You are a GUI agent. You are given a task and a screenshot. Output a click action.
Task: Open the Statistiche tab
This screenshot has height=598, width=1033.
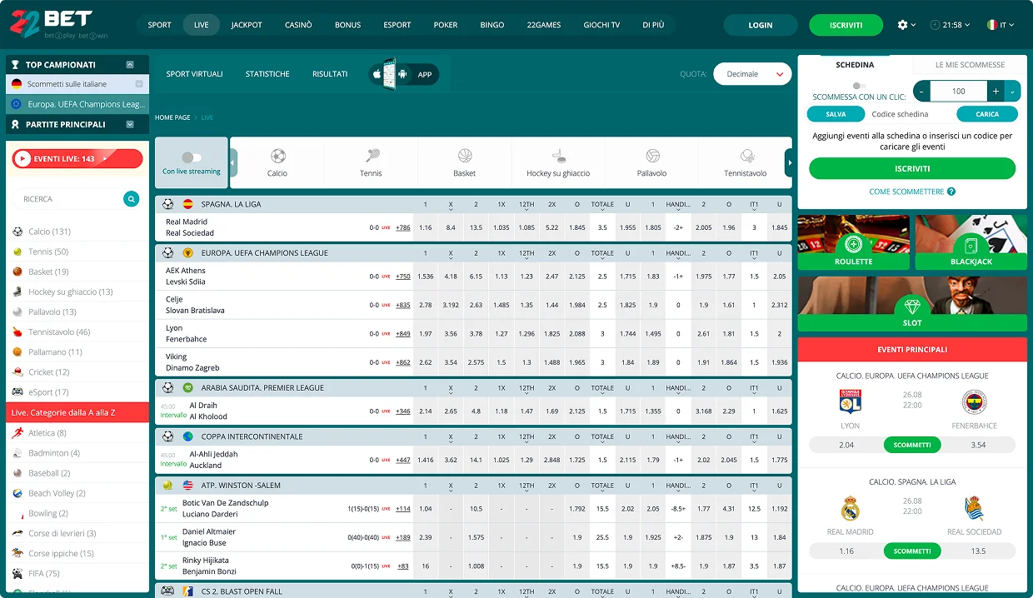pyautogui.click(x=267, y=74)
